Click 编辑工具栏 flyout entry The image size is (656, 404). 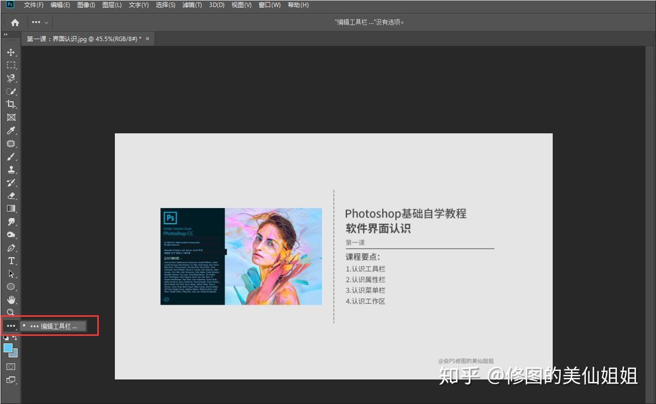coord(54,326)
